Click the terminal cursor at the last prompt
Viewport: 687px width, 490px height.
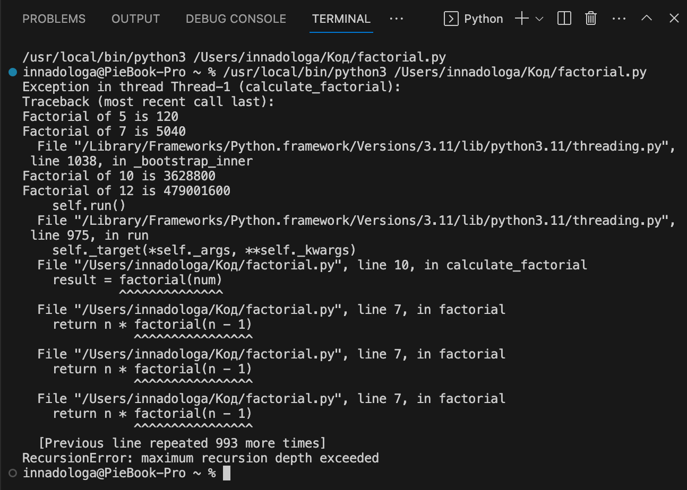tap(227, 473)
